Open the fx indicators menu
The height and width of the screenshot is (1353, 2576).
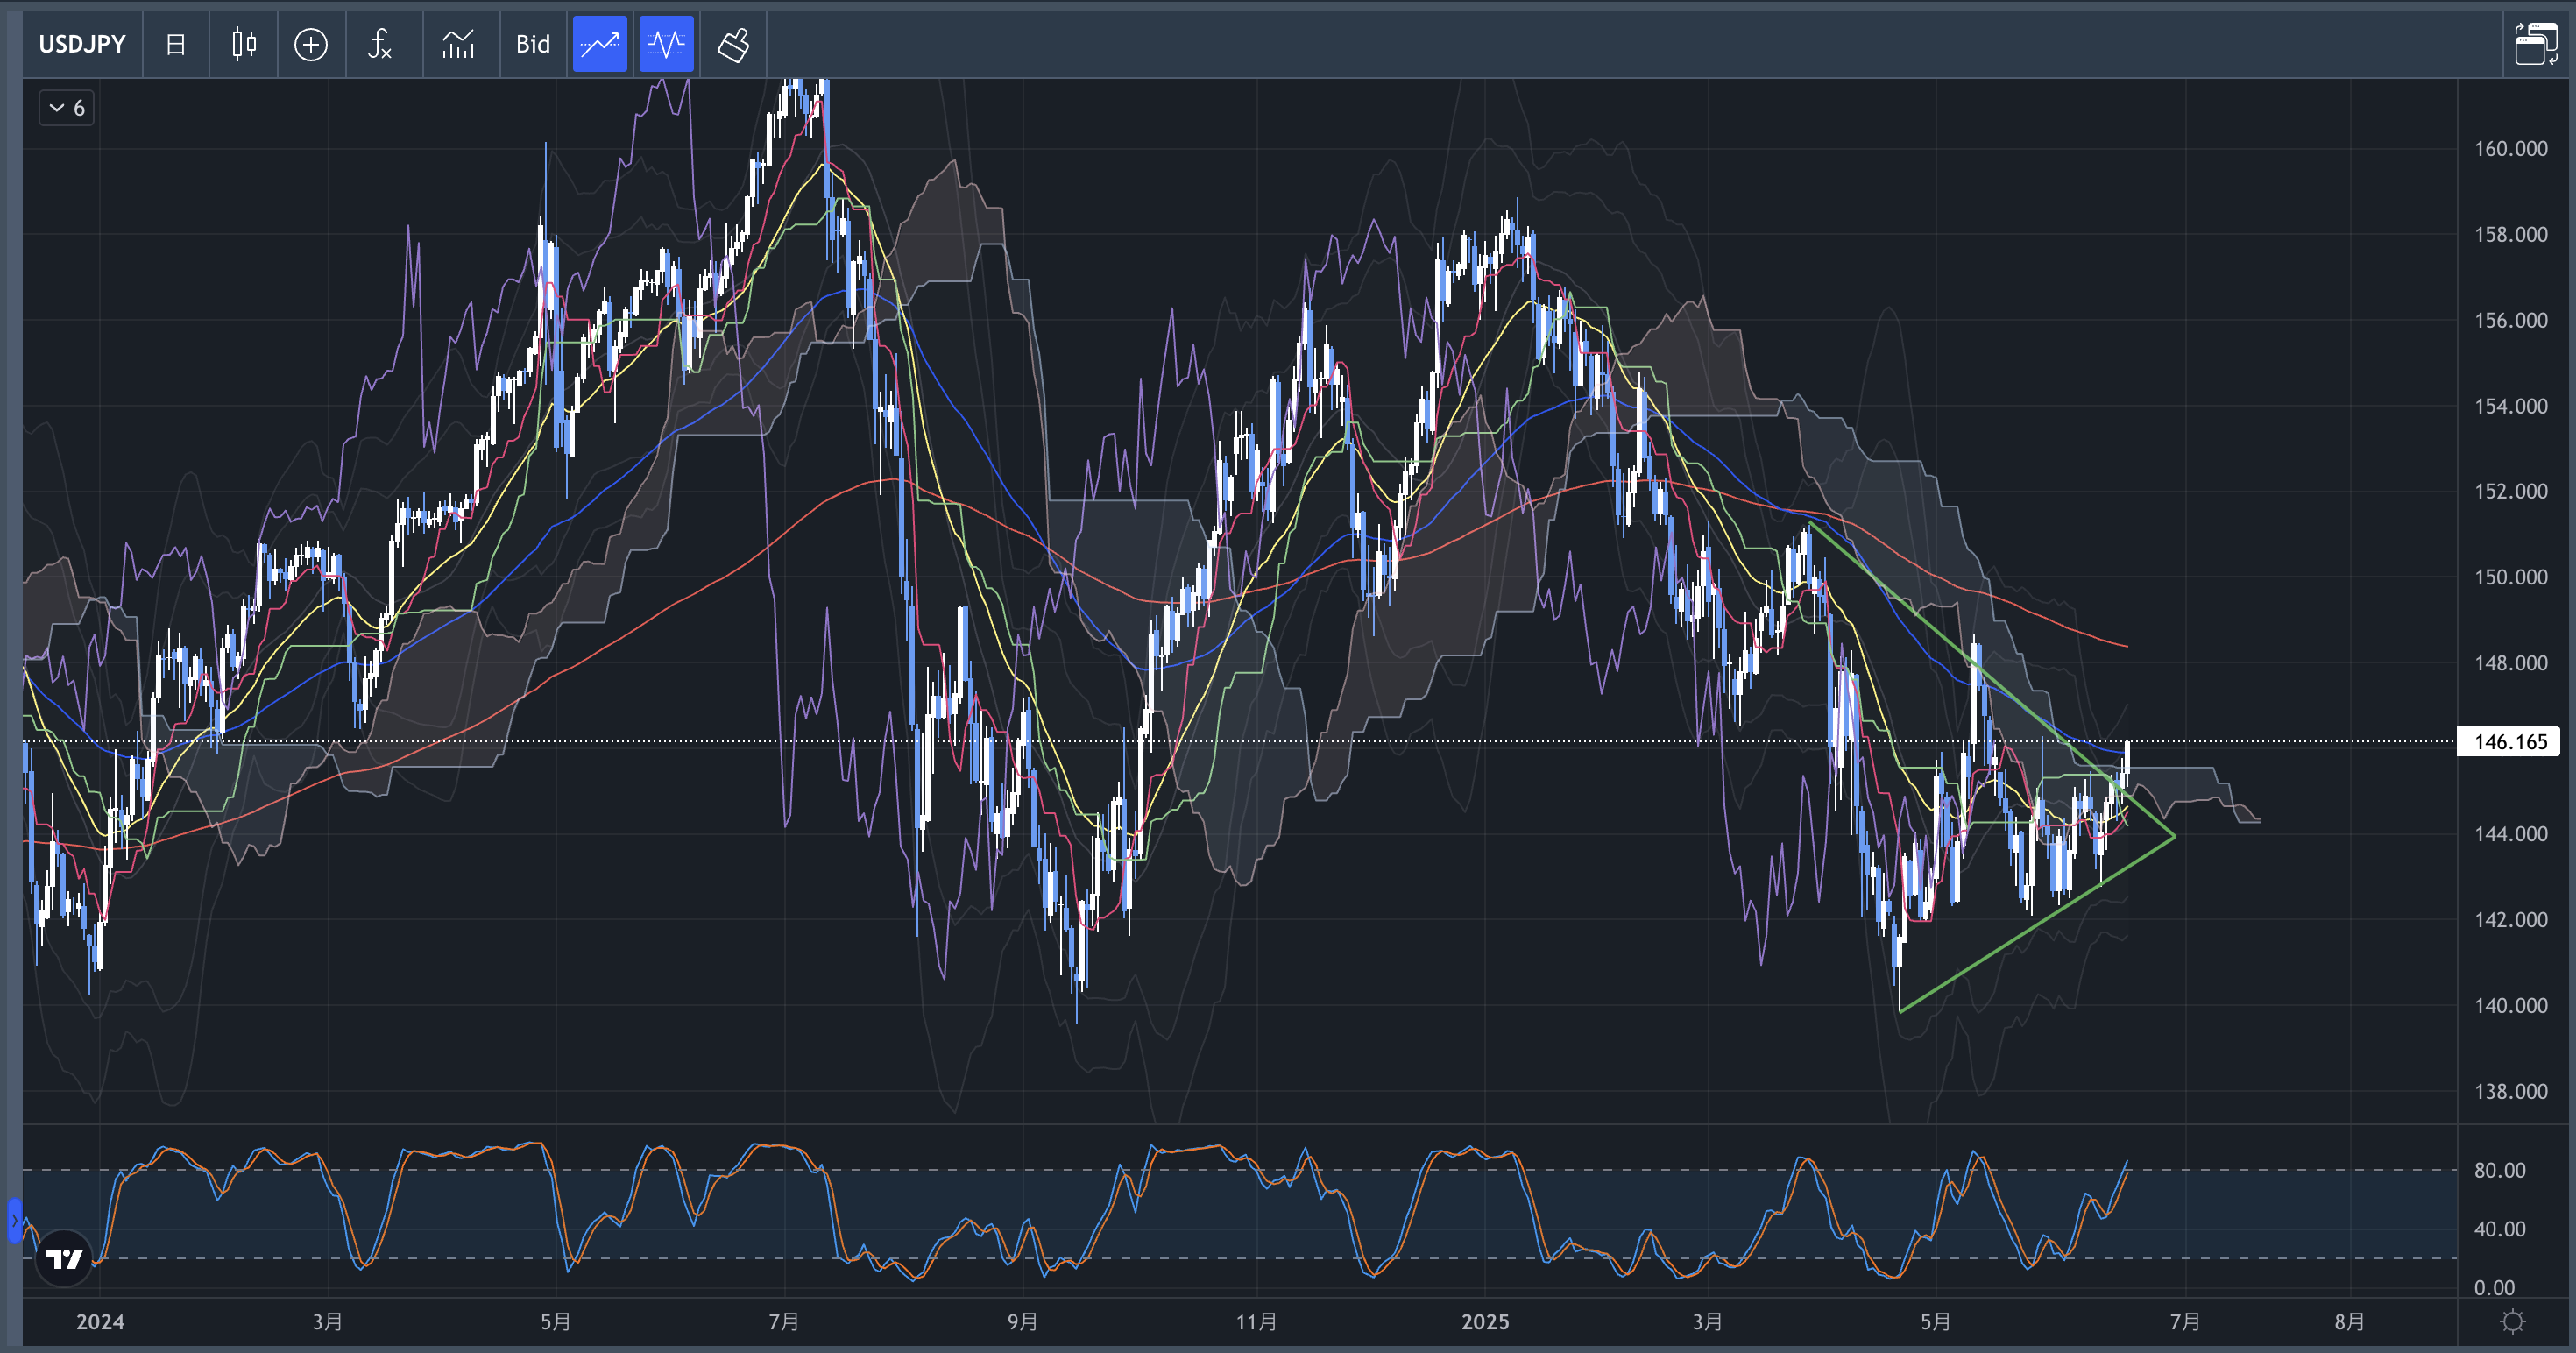380,44
